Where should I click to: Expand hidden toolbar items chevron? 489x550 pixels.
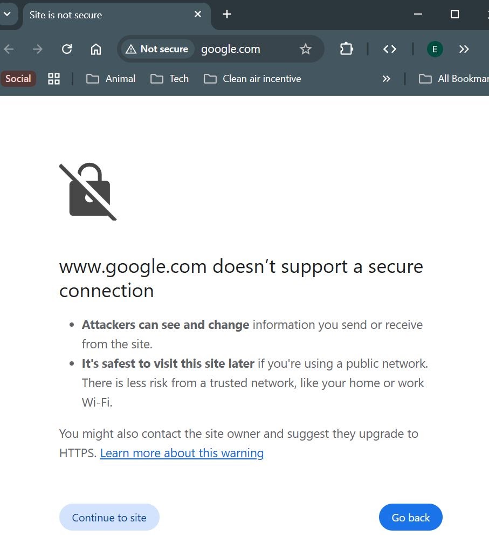click(464, 49)
